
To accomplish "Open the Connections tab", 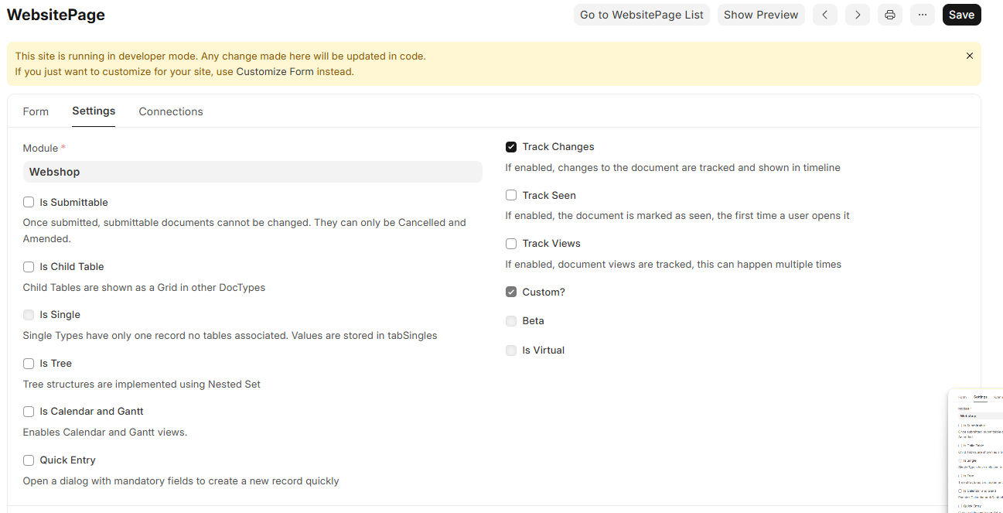I will click(171, 111).
